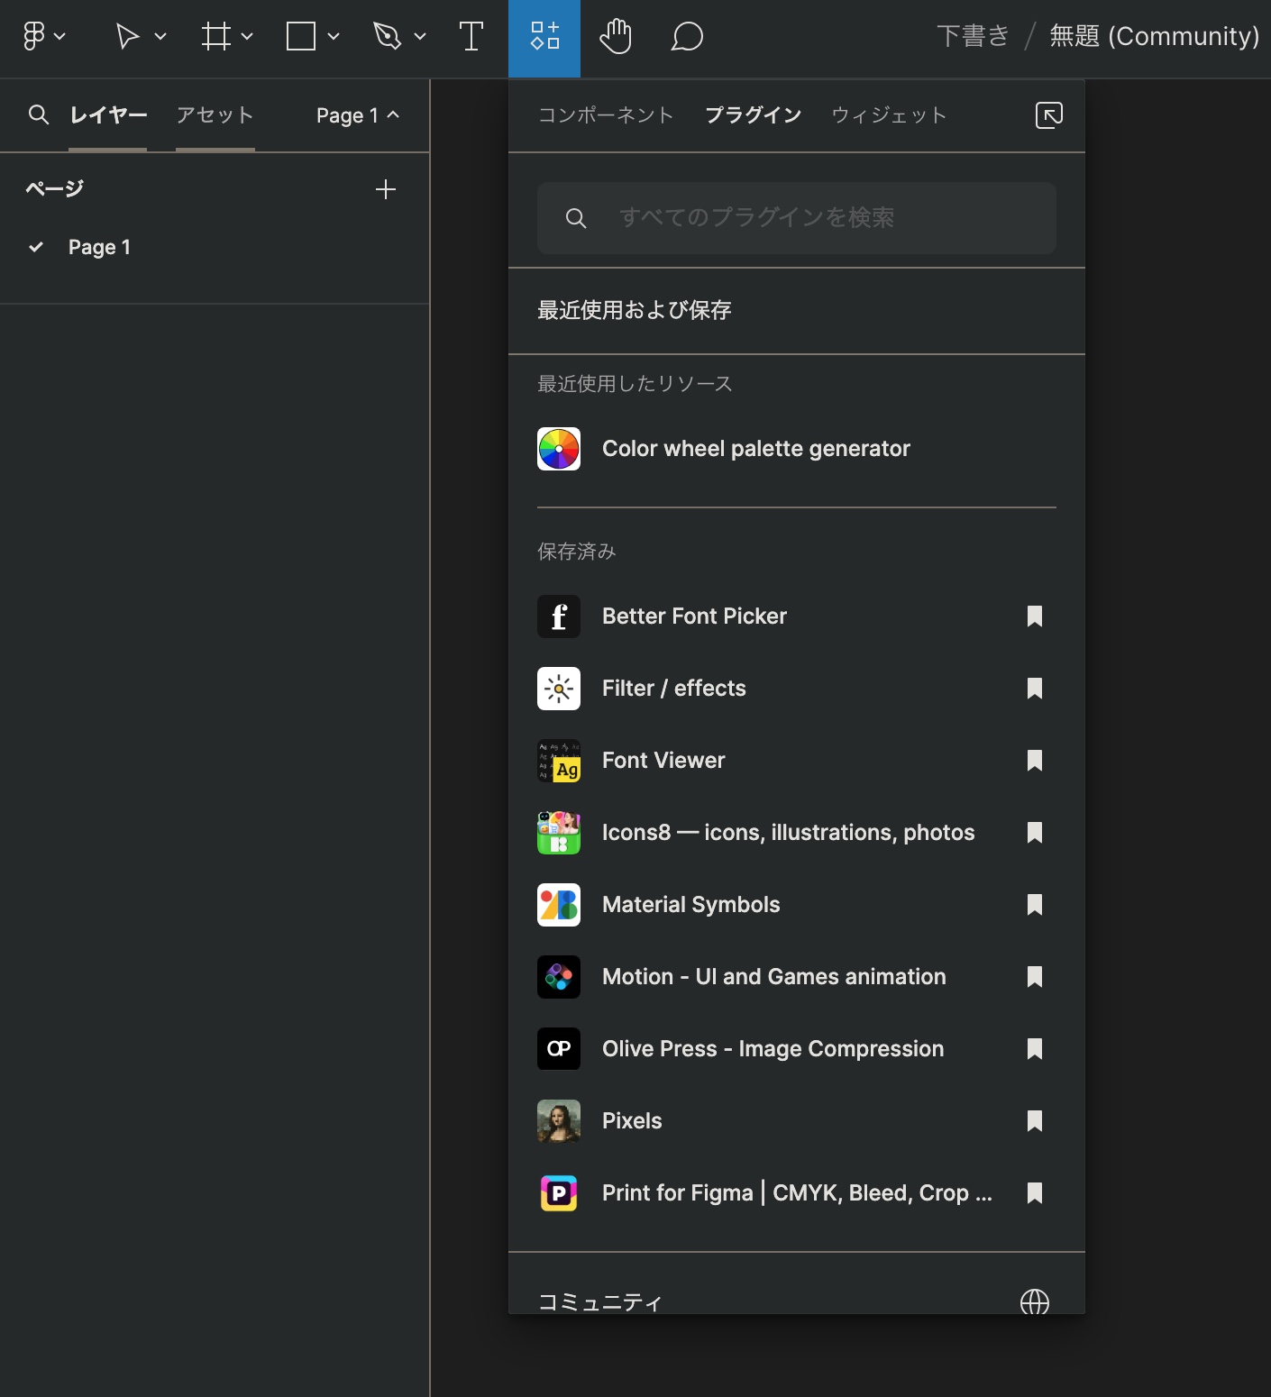Viewport: 1271px width, 1397px height.
Task: Expand the Frame tool dropdown chevron
Action: [x=247, y=37]
